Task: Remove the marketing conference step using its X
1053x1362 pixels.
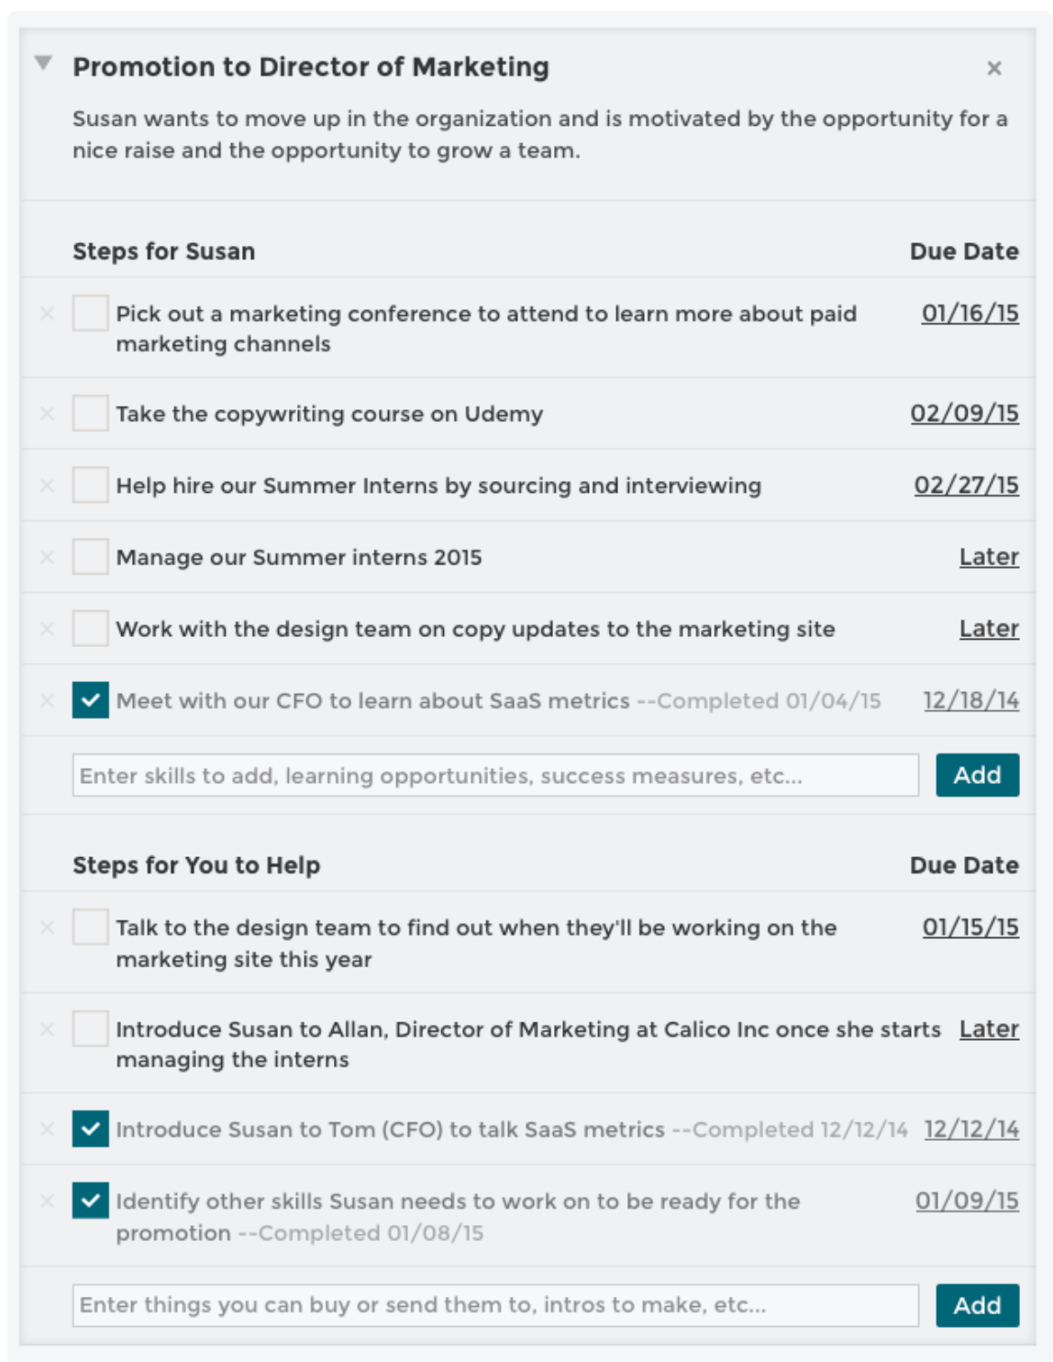Action: (x=48, y=314)
